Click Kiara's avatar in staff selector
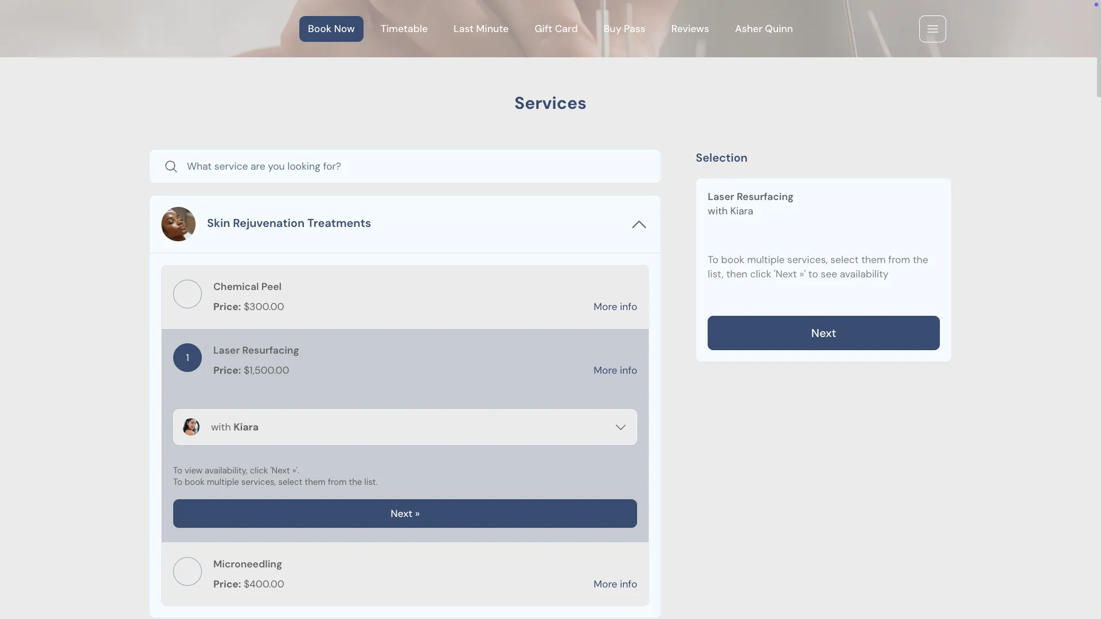 click(x=191, y=427)
